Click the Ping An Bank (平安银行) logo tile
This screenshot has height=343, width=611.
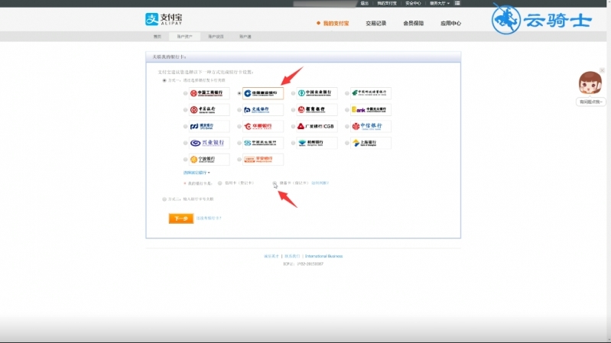263,159
